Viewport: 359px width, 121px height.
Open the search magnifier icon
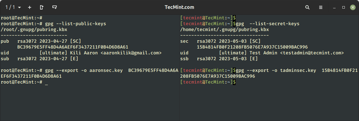[x=307, y=7]
